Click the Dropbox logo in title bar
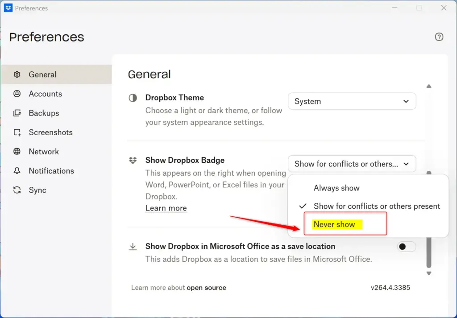Screen dimensions: 457x318 click(8, 8)
